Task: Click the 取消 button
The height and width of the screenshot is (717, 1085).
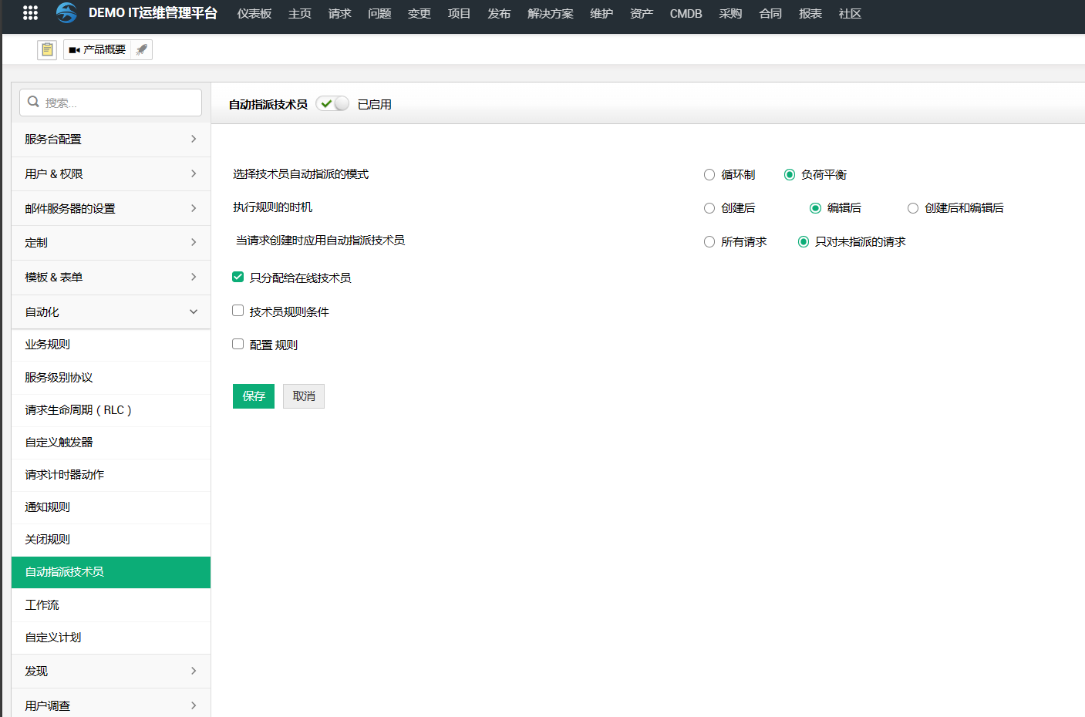Action: (x=304, y=396)
